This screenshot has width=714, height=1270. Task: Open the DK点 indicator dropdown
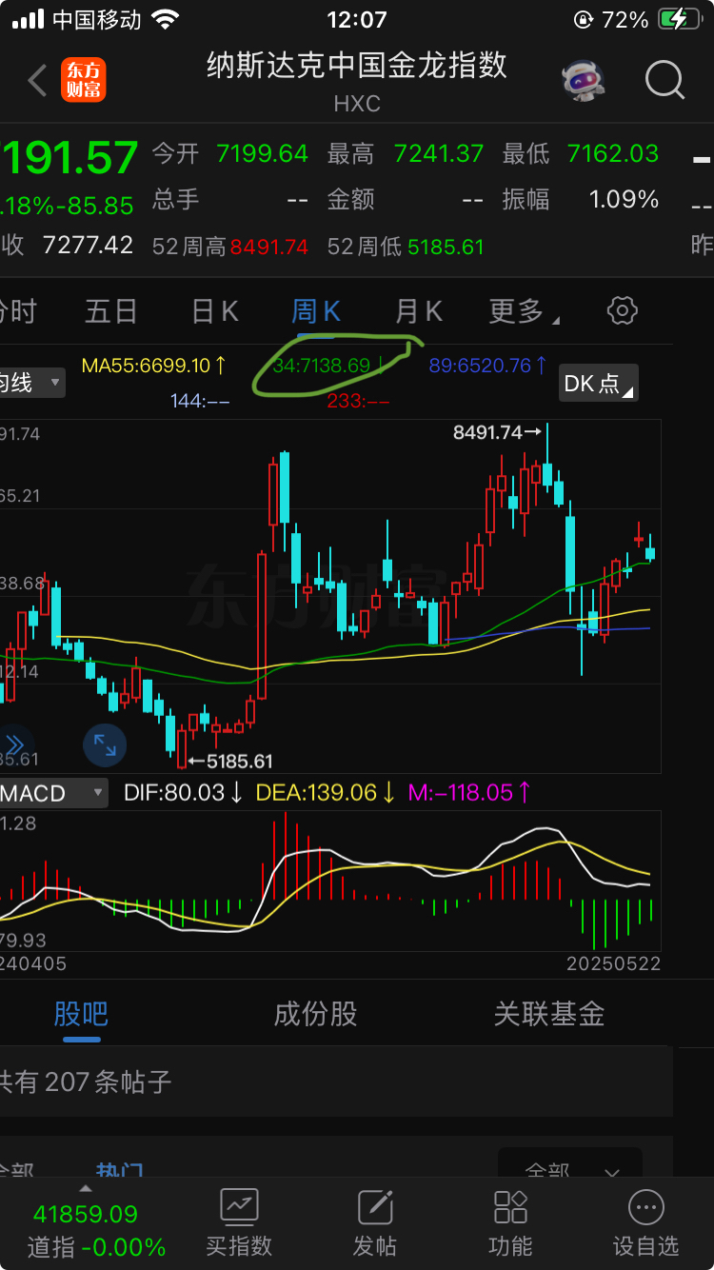click(x=598, y=383)
